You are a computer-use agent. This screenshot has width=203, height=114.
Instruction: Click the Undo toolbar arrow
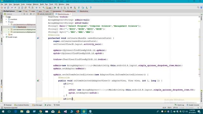pyautogui.click(x=12, y=8)
